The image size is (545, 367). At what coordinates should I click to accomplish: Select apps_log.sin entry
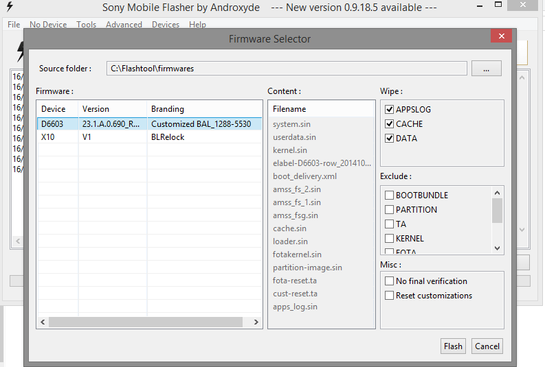(295, 307)
